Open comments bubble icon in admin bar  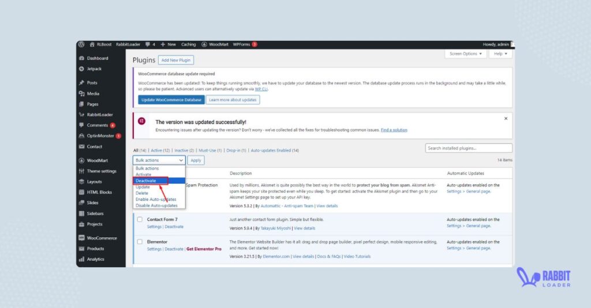click(148, 44)
